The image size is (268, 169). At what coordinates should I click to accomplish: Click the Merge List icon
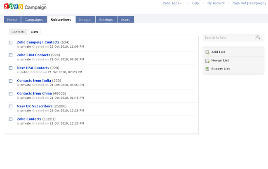point(207,60)
